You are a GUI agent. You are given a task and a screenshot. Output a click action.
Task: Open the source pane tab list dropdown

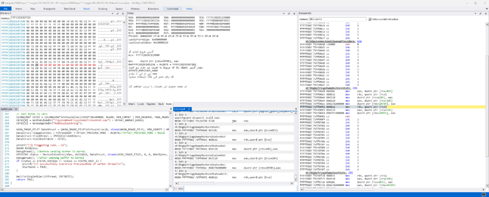pyautogui.click(x=171, y=109)
